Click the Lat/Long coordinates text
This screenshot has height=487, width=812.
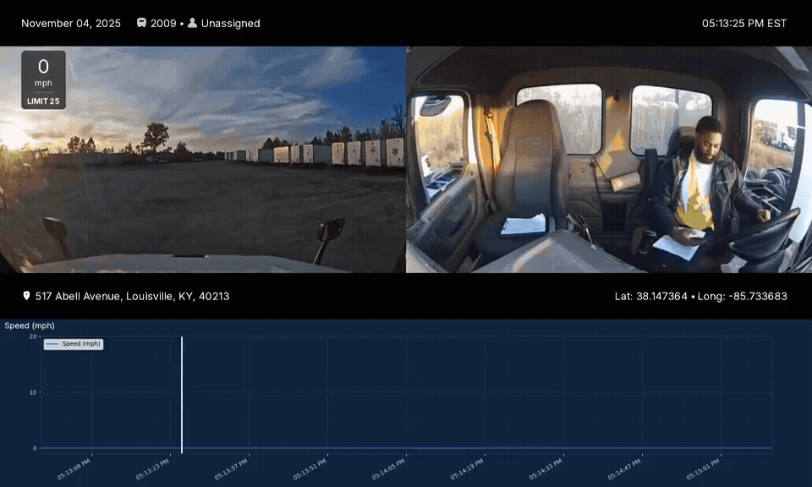pyautogui.click(x=701, y=296)
